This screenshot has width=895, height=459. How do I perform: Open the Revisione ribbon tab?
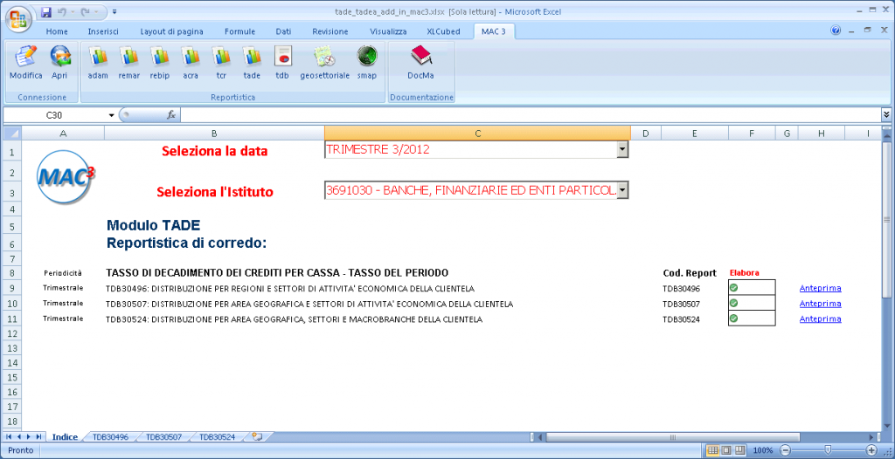(x=330, y=31)
